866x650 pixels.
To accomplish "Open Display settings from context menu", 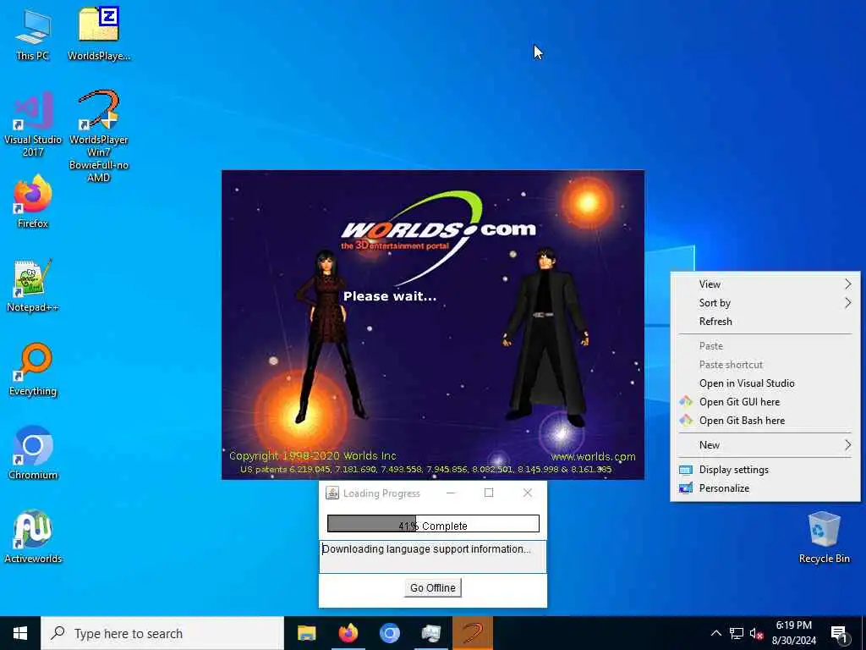I will pyautogui.click(x=765, y=470).
